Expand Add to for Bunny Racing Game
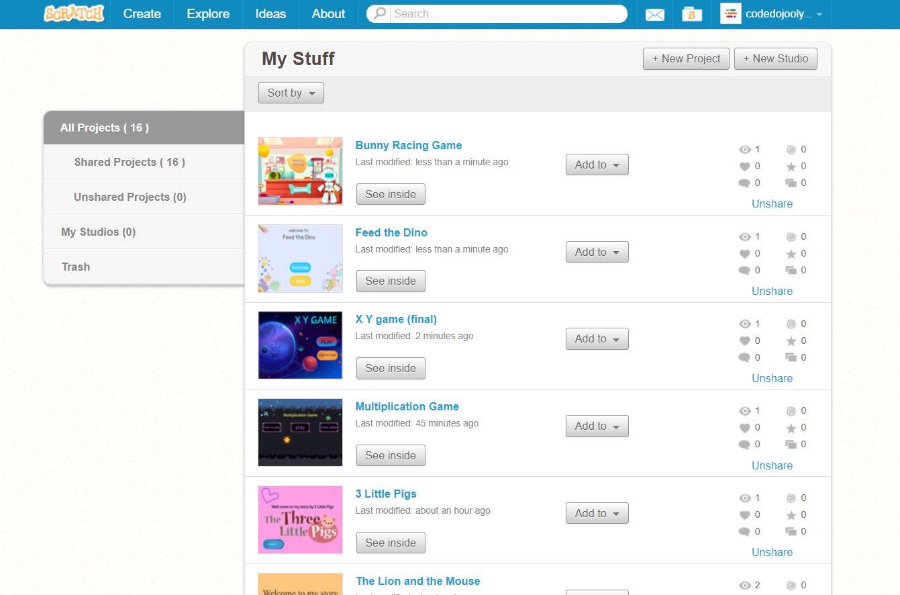This screenshot has width=900, height=595. point(597,165)
